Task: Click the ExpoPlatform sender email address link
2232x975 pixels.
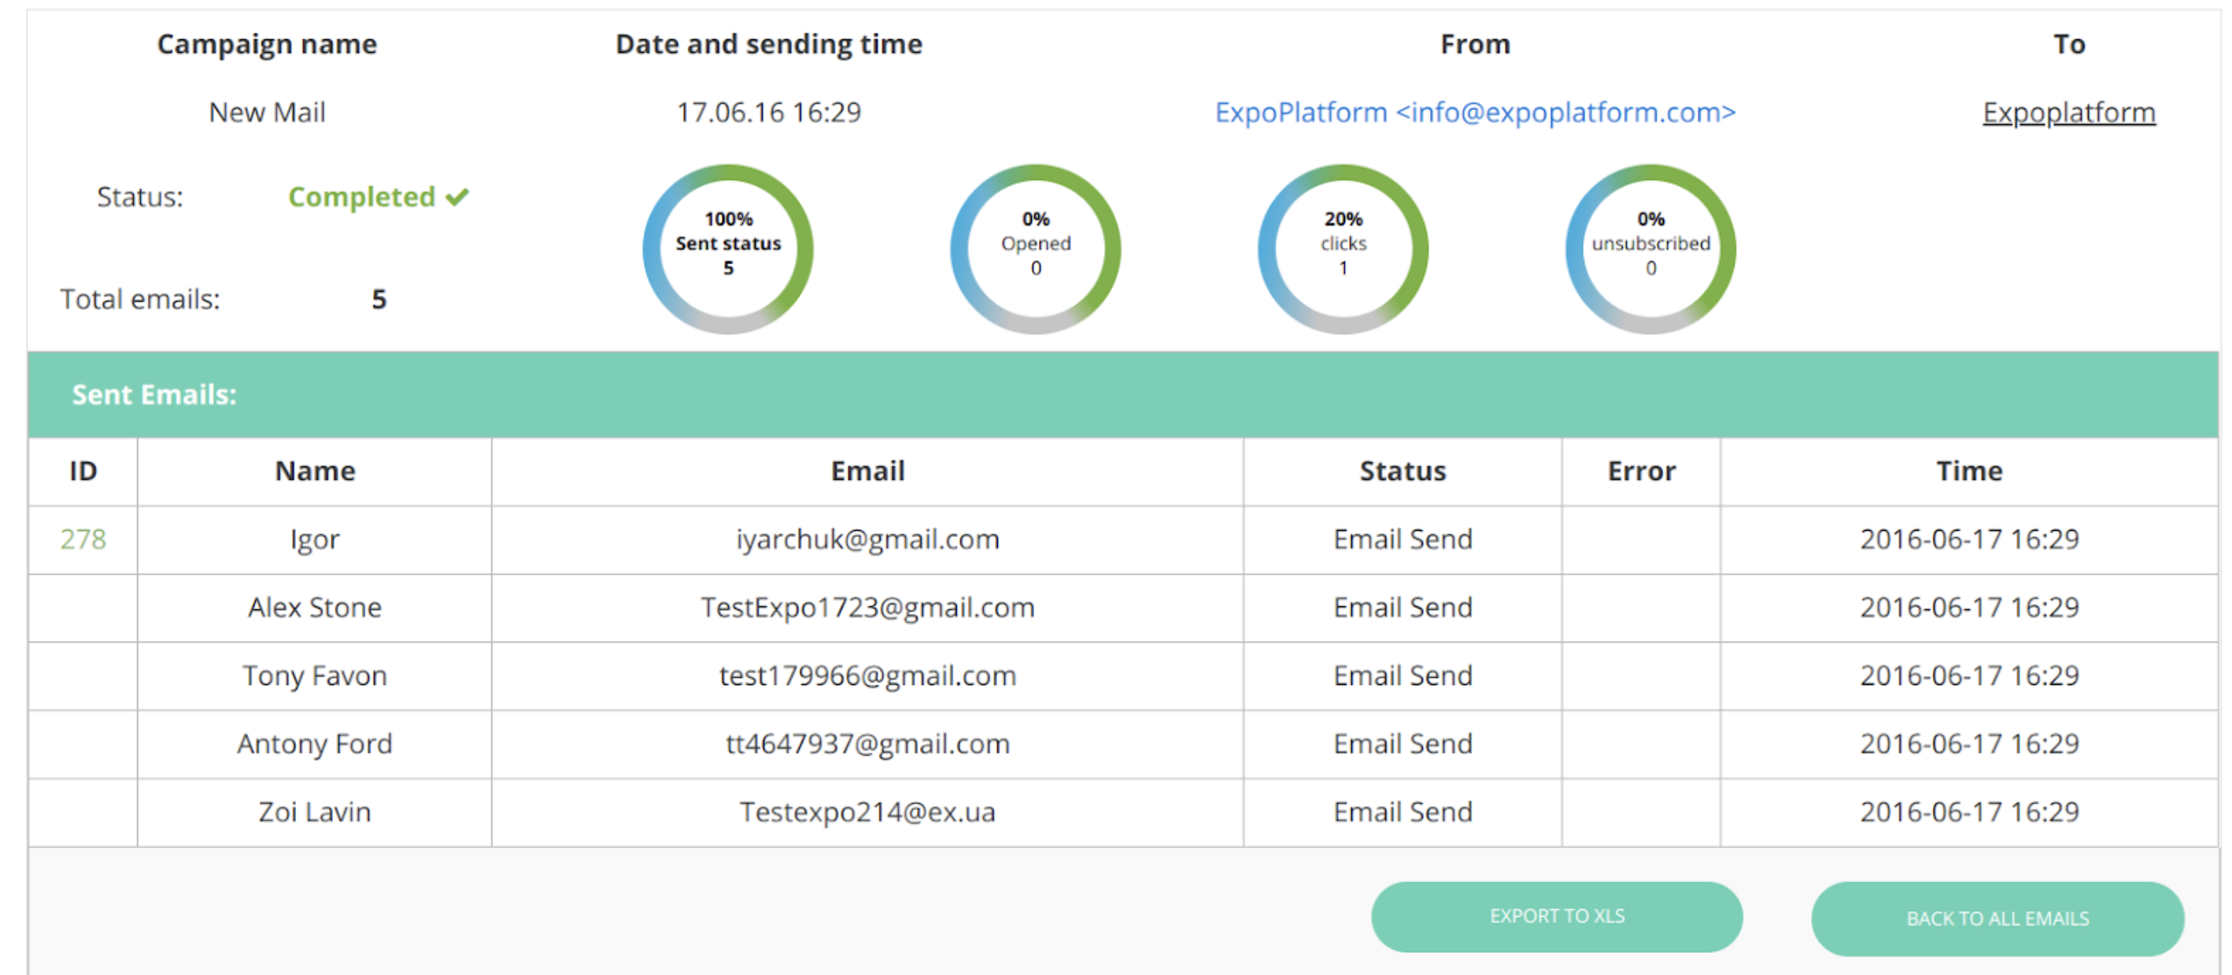Action: [x=1475, y=112]
